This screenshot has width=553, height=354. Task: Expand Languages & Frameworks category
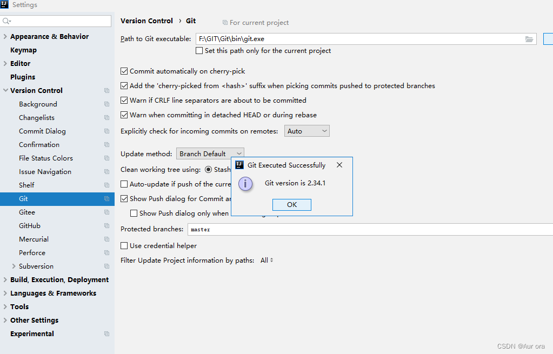5,293
